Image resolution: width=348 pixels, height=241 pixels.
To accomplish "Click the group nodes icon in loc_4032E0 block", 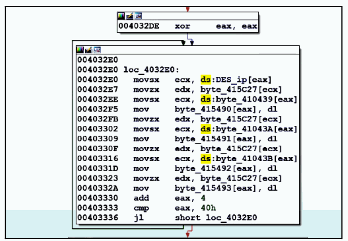I will [x=97, y=50].
